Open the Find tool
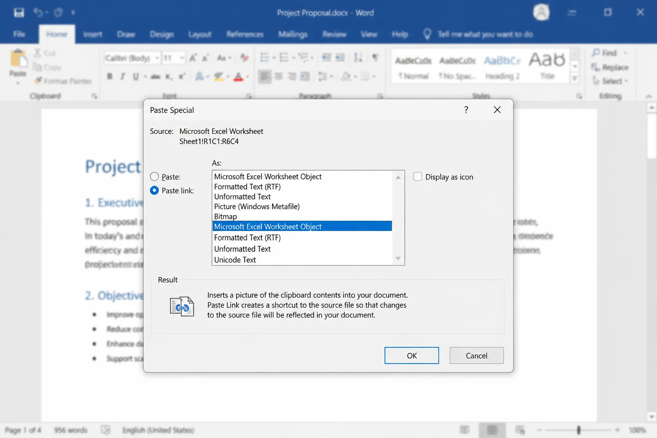Image resolution: width=657 pixels, height=438 pixels. click(x=605, y=53)
